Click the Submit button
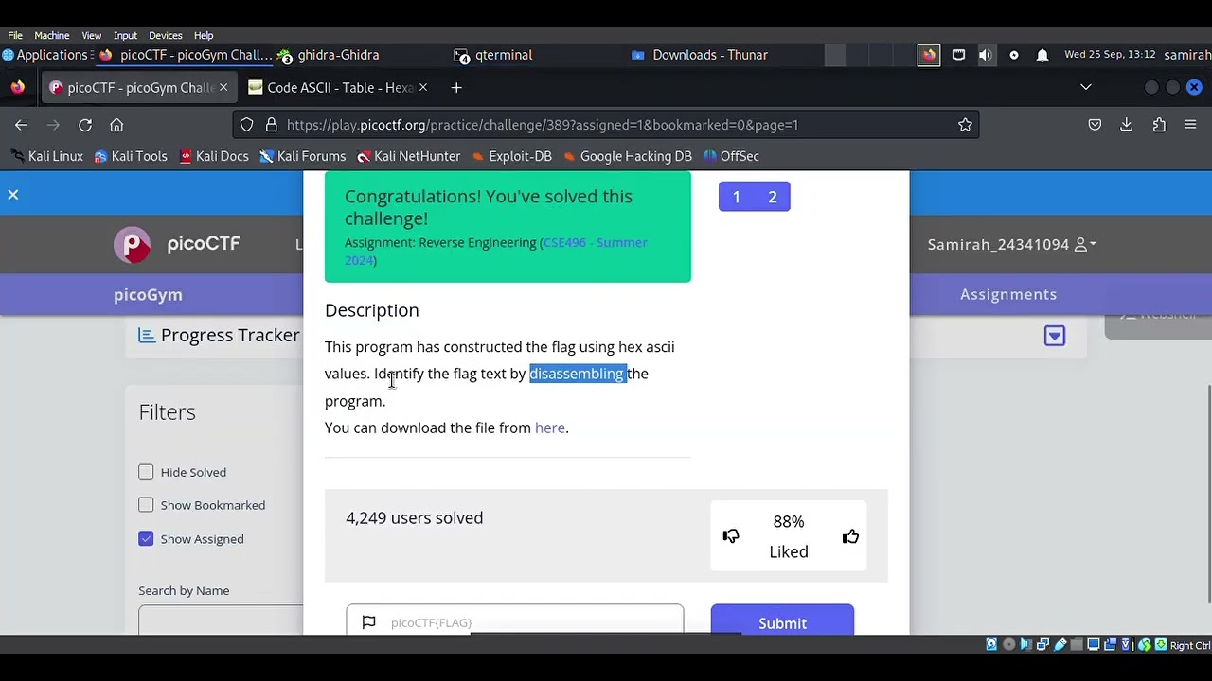 [x=782, y=622]
